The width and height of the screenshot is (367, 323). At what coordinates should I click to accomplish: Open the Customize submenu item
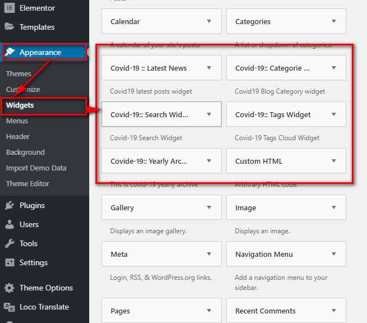(23, 89)
